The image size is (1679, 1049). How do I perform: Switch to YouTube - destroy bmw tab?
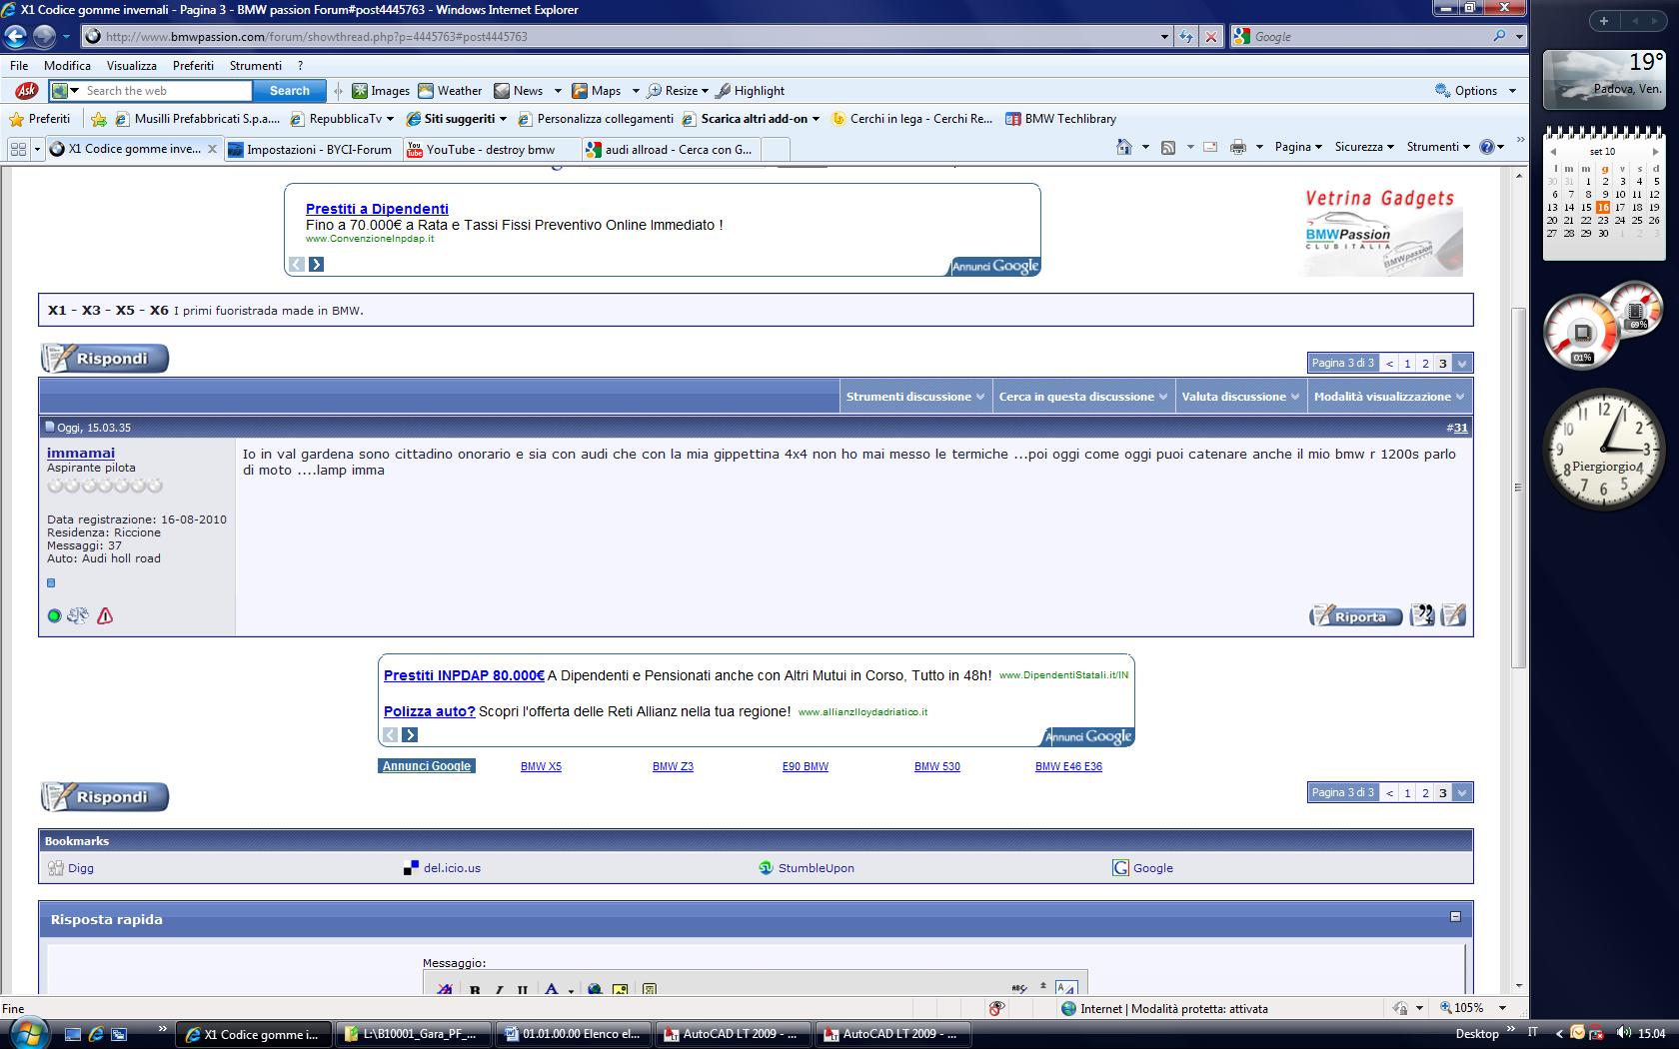pyautogui.click(x=491, y=149)
